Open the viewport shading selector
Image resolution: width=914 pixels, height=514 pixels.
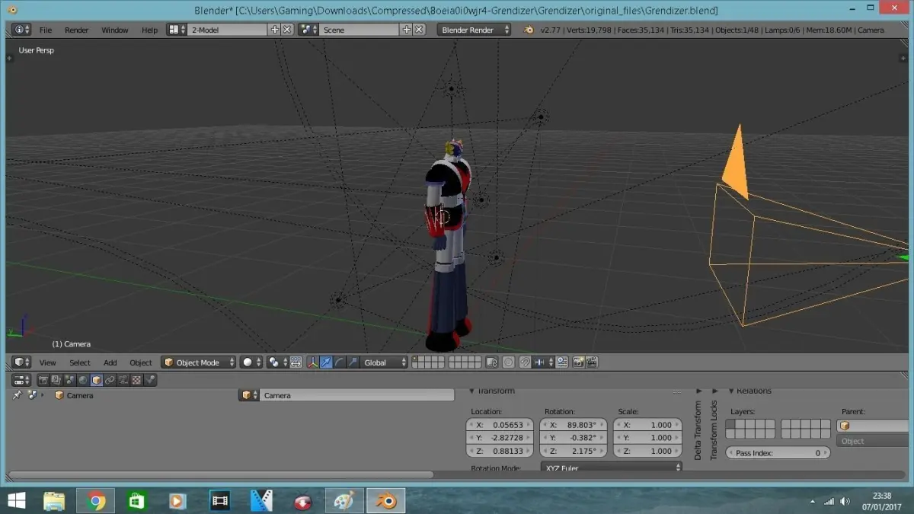pyautogui.click(x=251, y=362)
